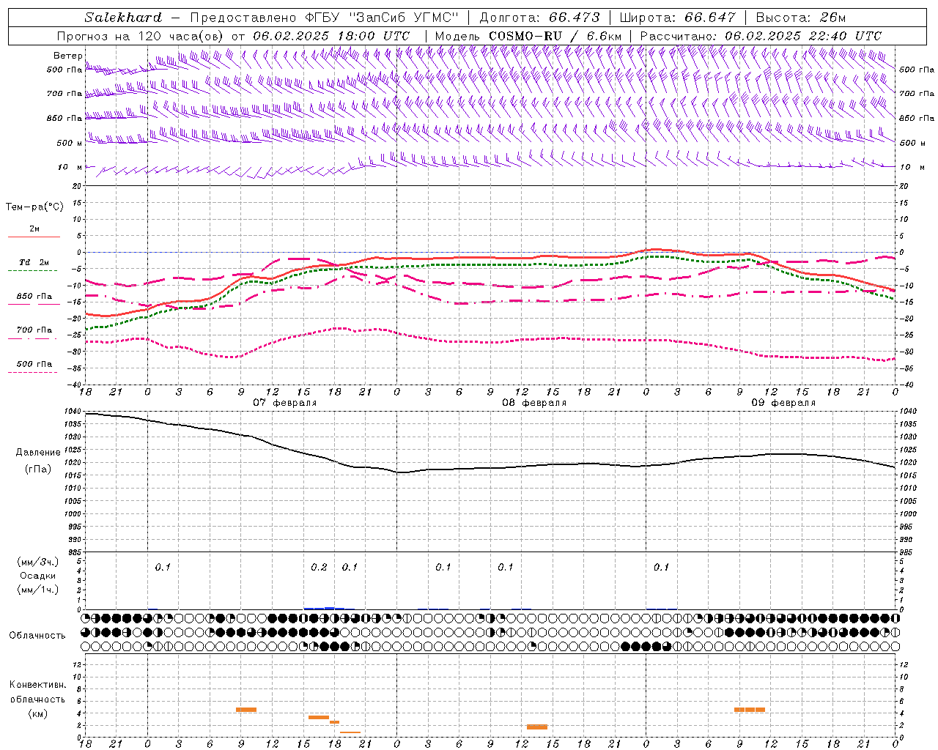
Task: Click the "500 м" wind level label at left
Action: click(70, 143)
